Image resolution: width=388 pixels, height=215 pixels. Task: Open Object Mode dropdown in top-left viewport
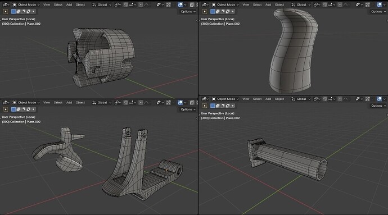[26, 4]
